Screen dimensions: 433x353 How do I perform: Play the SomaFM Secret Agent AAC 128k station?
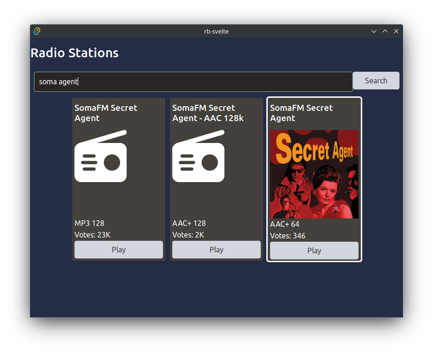coord(216,250)
